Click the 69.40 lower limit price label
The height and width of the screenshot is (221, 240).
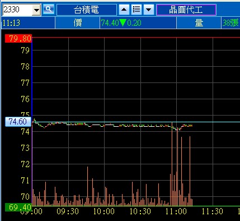tap(18, 207)
